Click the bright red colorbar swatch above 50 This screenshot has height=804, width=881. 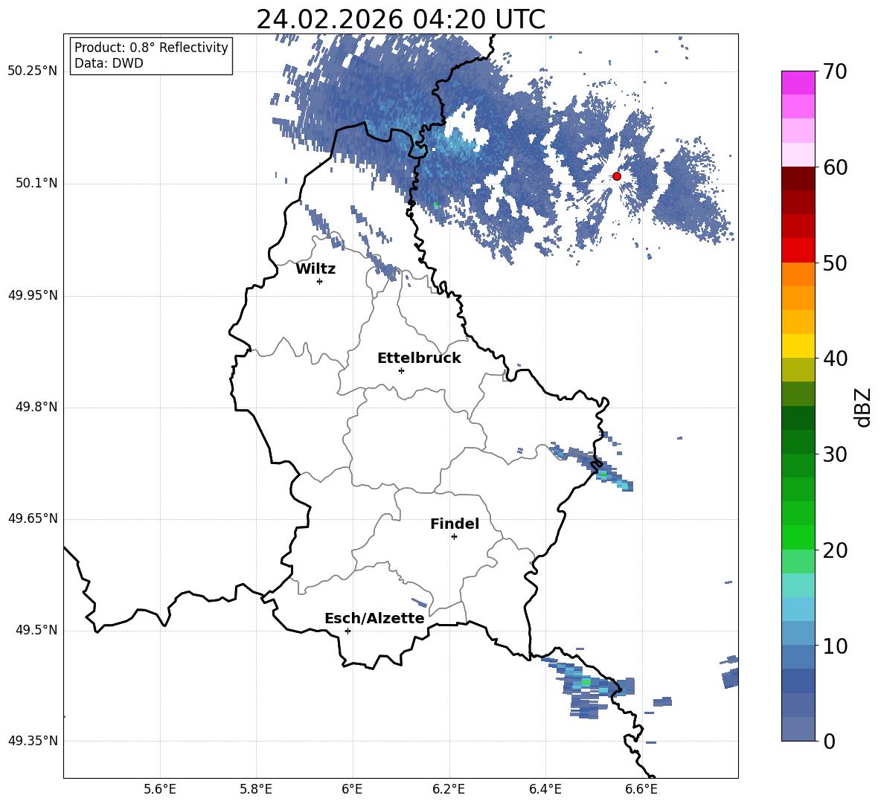click(x=798, y=251)
